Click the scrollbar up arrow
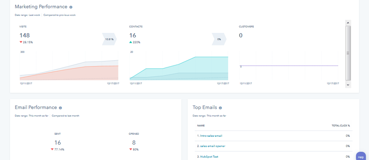369x160 pixels. [x=348, y=22]
